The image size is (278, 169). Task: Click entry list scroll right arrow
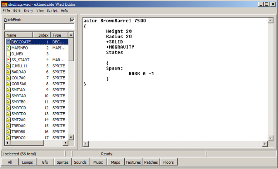pyautogui.click(x=65, y=143)
